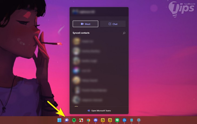Open the yellow app icon next to LINE
This screenshot has height=124, width=197.
pos(110,120)
